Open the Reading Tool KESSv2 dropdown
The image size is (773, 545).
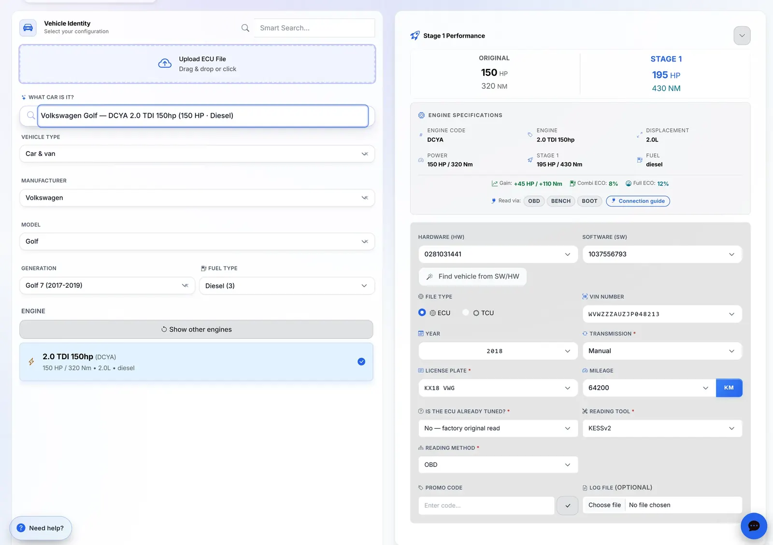tap(662, 428)
